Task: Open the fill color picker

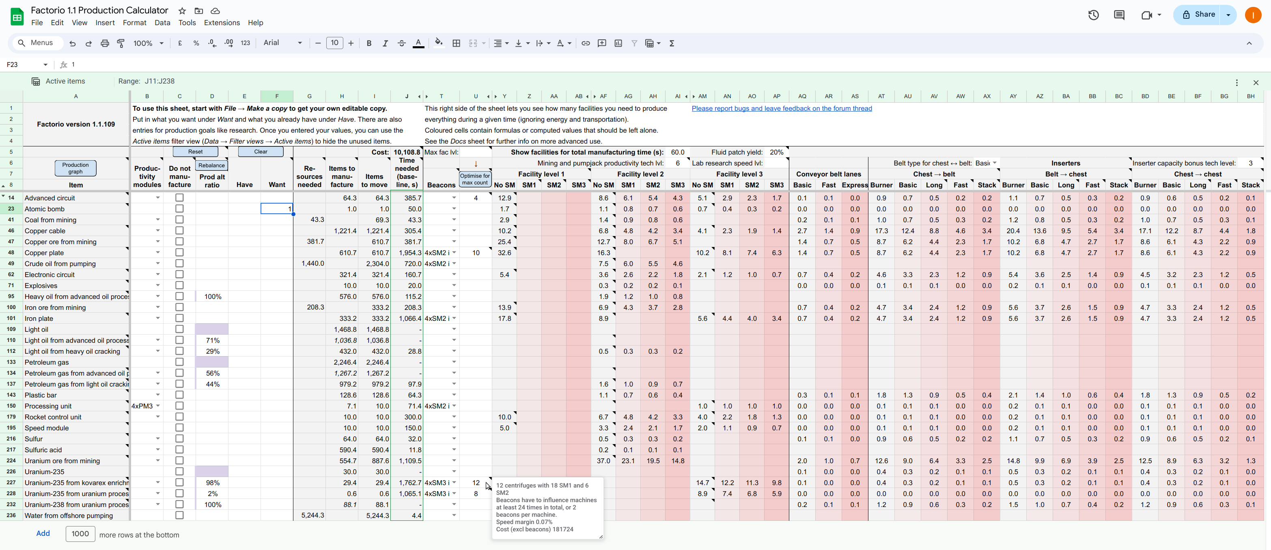Action: click(439, 43)
